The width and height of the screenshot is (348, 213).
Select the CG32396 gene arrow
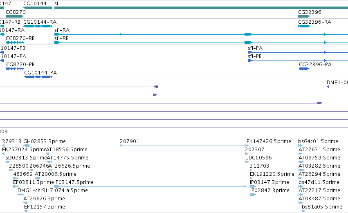tap(304, 16)
